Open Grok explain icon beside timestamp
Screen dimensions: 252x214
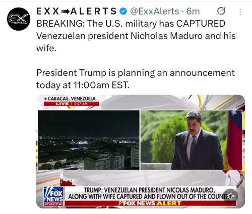[x=221, y=12]
